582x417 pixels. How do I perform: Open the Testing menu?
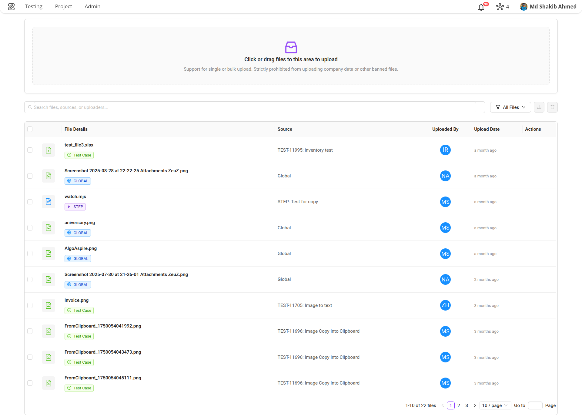click(34, 7)
